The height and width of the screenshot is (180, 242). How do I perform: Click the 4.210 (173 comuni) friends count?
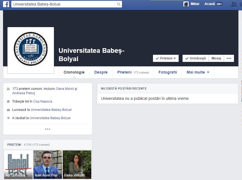click(37, 145)
